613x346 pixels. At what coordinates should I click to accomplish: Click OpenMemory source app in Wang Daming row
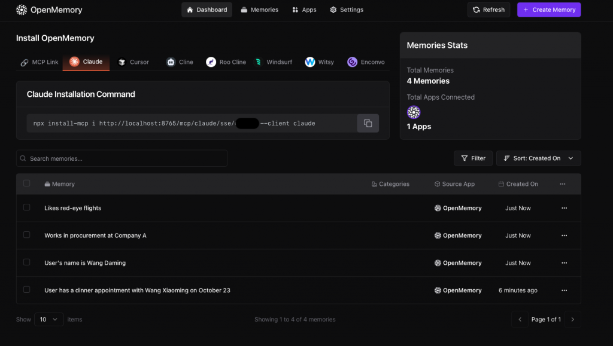(x=458, y=263)
